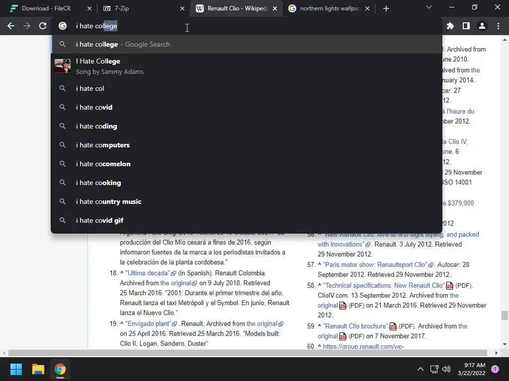
Task: Choose the I Hate College song suggestion
Action: coord(247,66)
